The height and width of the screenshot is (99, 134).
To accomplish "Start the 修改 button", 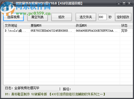I will pos(62,17).
